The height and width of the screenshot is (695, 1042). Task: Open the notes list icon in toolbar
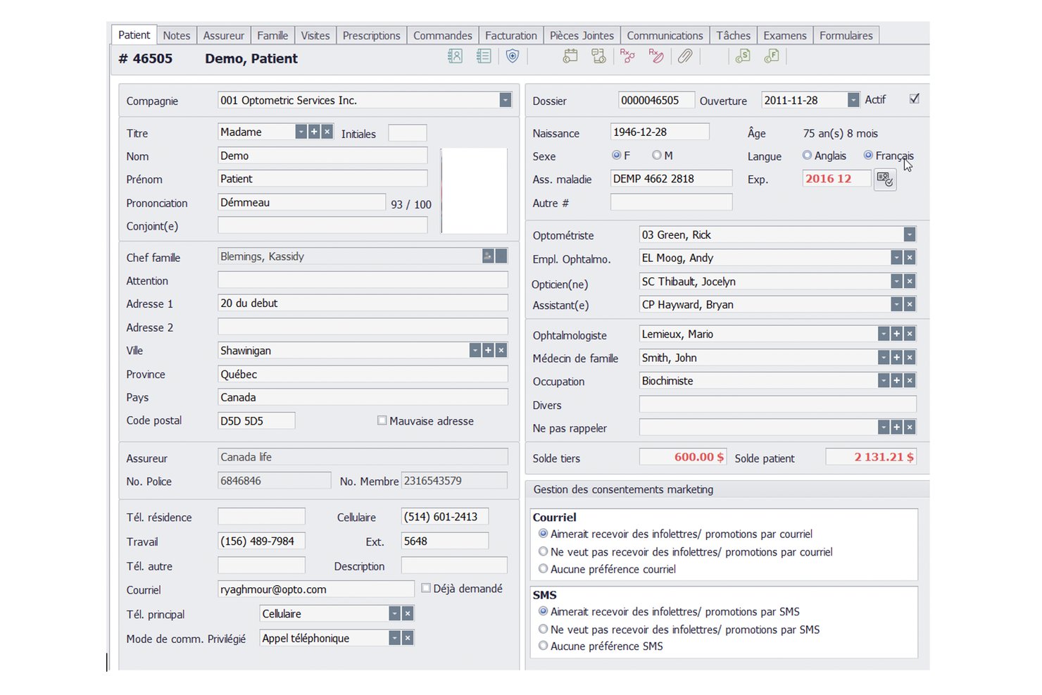484,56
